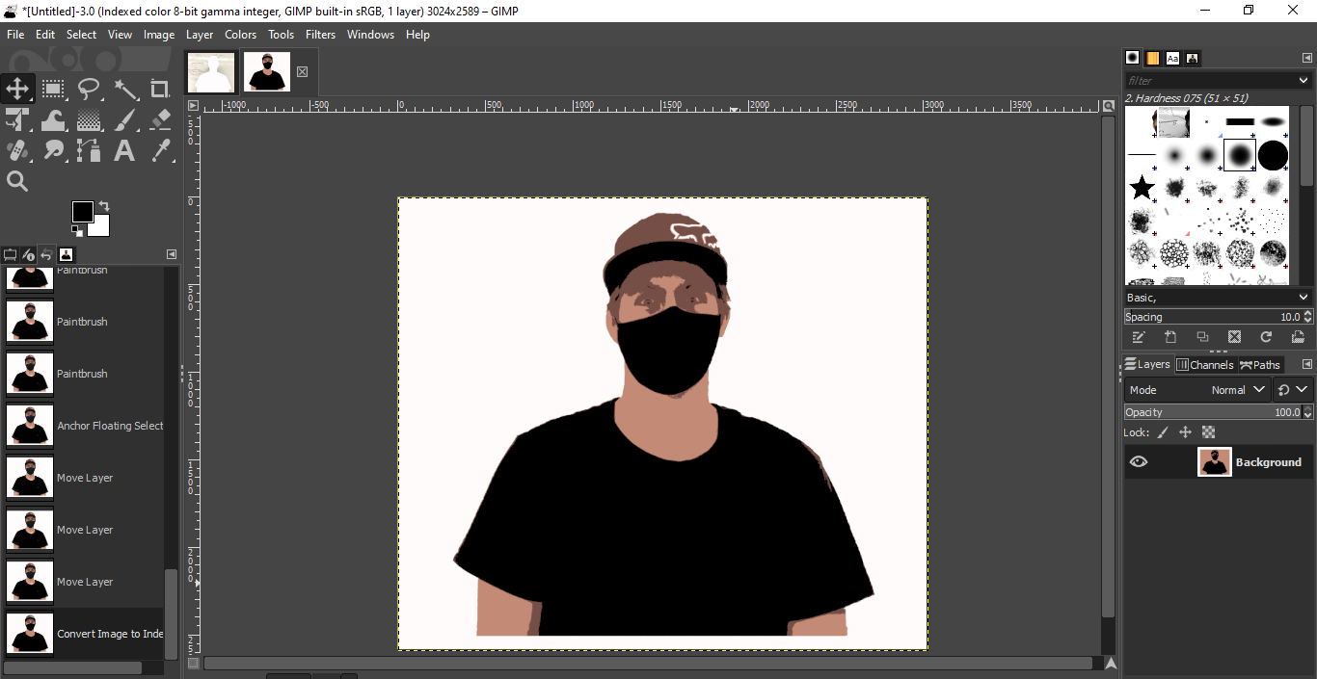Open the Document History tab in top dock
1317x679 pixels.
pyautogui.click(x=1193, y=58)
